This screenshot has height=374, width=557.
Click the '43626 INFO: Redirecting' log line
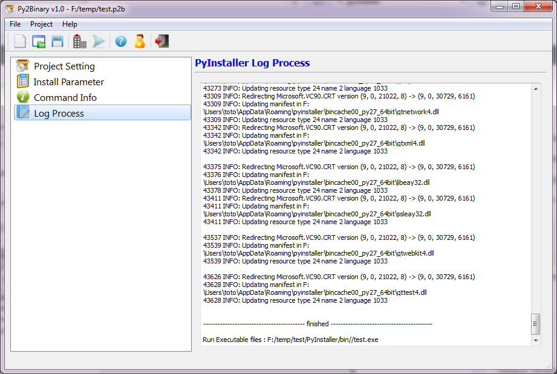pyautogui.click(x=339, y=277)
